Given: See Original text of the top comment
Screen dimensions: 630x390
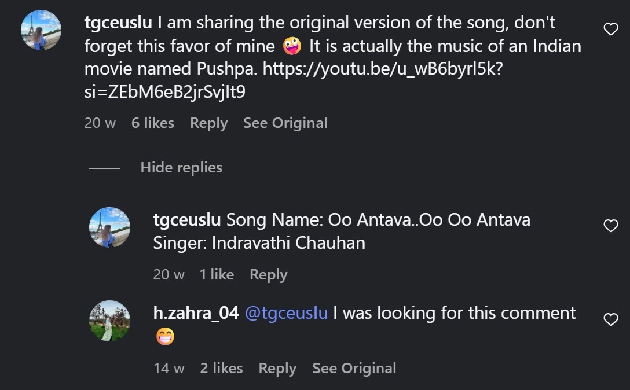Looking at the screenshot, I should [x=285, y=123].
